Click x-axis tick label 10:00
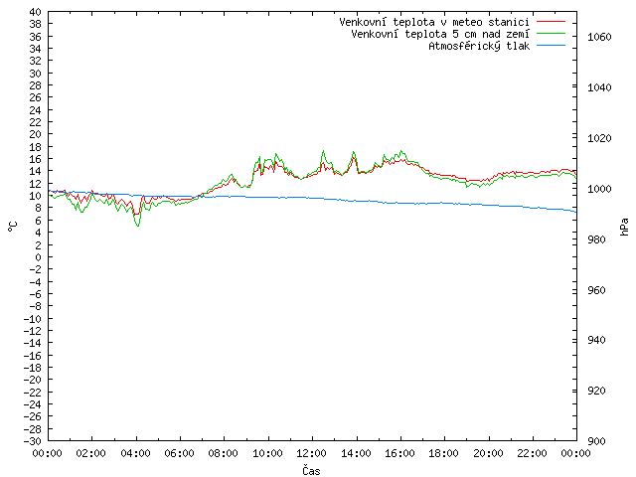This screenshot has width=636, height=477. coord(267,453)
